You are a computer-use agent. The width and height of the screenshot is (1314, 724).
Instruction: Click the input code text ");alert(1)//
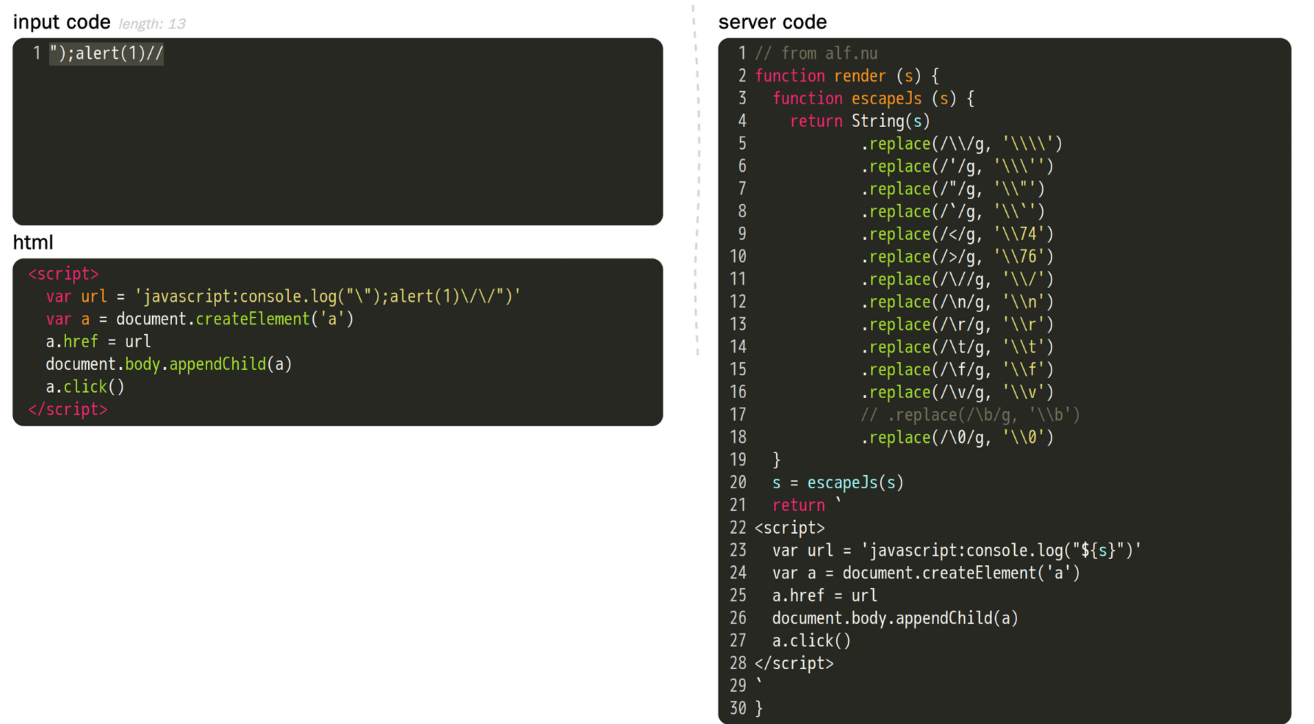[107, 54]
